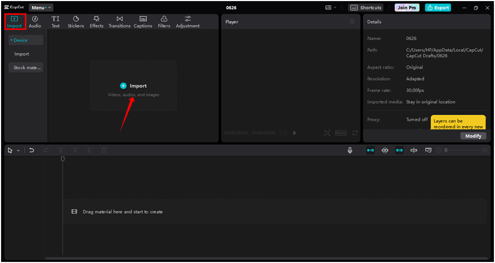Screen dimensions: 495x263
Task: Click the timeline zoom slider
Action: coord(462,150)
